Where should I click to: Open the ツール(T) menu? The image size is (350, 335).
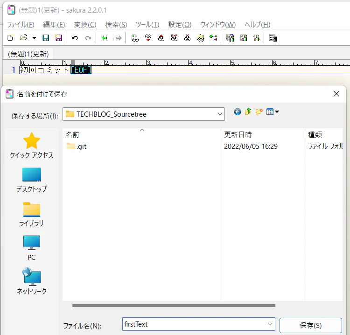pyautogui.click(x=147, y=25)
